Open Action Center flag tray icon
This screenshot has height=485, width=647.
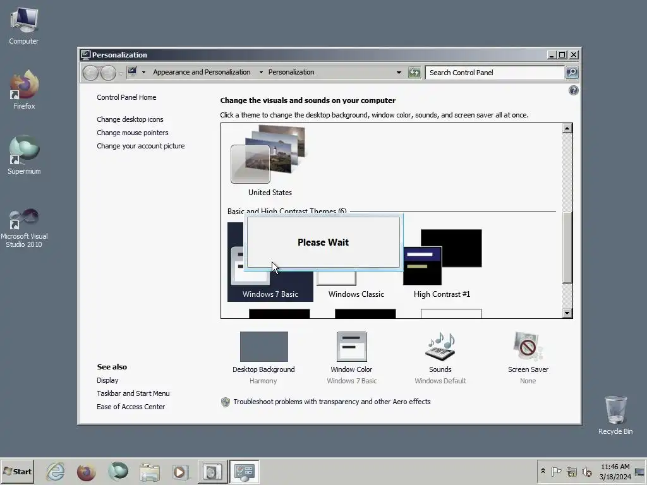pos(556,471)
